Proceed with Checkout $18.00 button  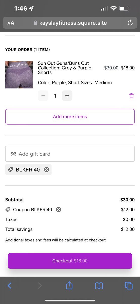pyautogui.click(x=70, y=261)
